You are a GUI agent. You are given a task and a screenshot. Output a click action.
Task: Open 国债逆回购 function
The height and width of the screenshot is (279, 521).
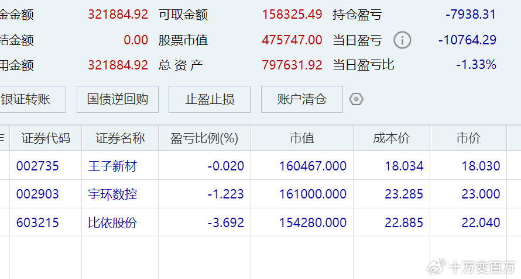pos(118,99)
